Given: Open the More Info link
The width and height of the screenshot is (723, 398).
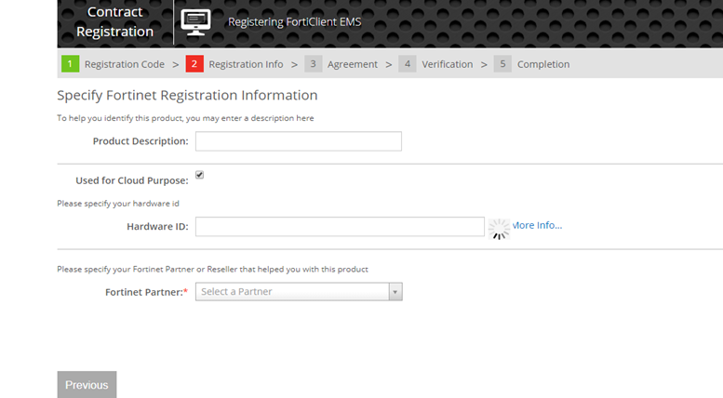Looking at the screenshot, I should (x=538, y=225).
